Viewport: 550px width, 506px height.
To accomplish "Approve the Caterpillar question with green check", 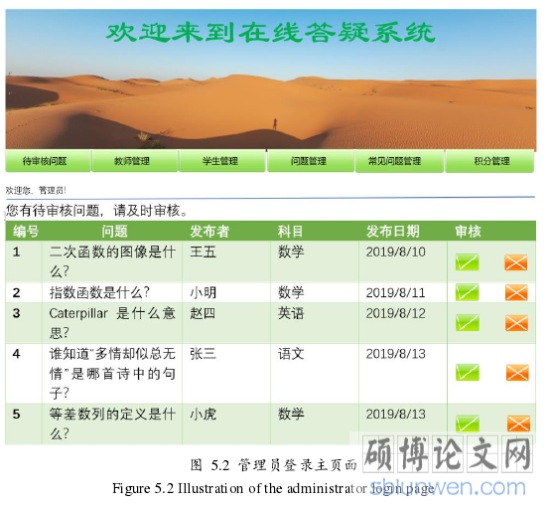I will click(468, 323).
